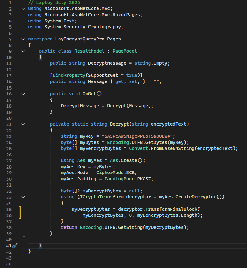This screenshot has width=247, height=268.
Task: Click the PageModel base class name
Action: coord(125,51)
